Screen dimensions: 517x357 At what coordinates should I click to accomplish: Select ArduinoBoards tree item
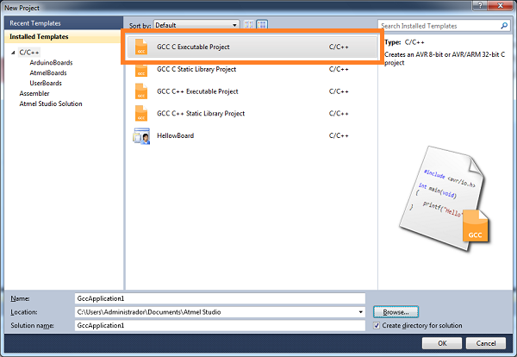tap(51, 63)
